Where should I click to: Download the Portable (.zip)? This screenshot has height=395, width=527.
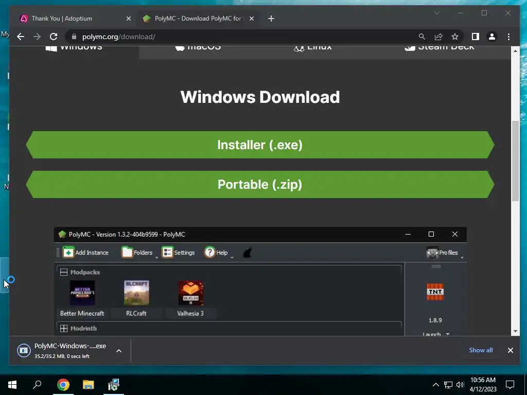pos(260,185)
